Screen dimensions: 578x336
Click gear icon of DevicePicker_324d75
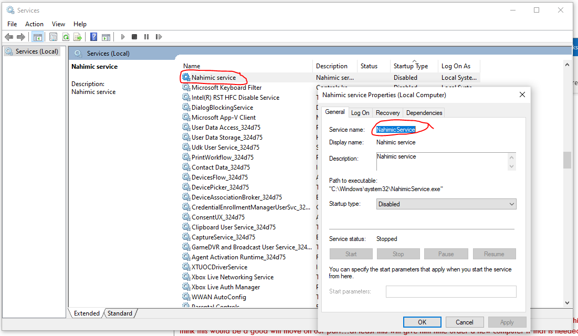186,187
